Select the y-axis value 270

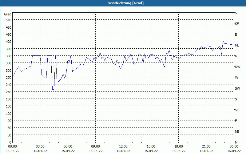click(9, 78)
